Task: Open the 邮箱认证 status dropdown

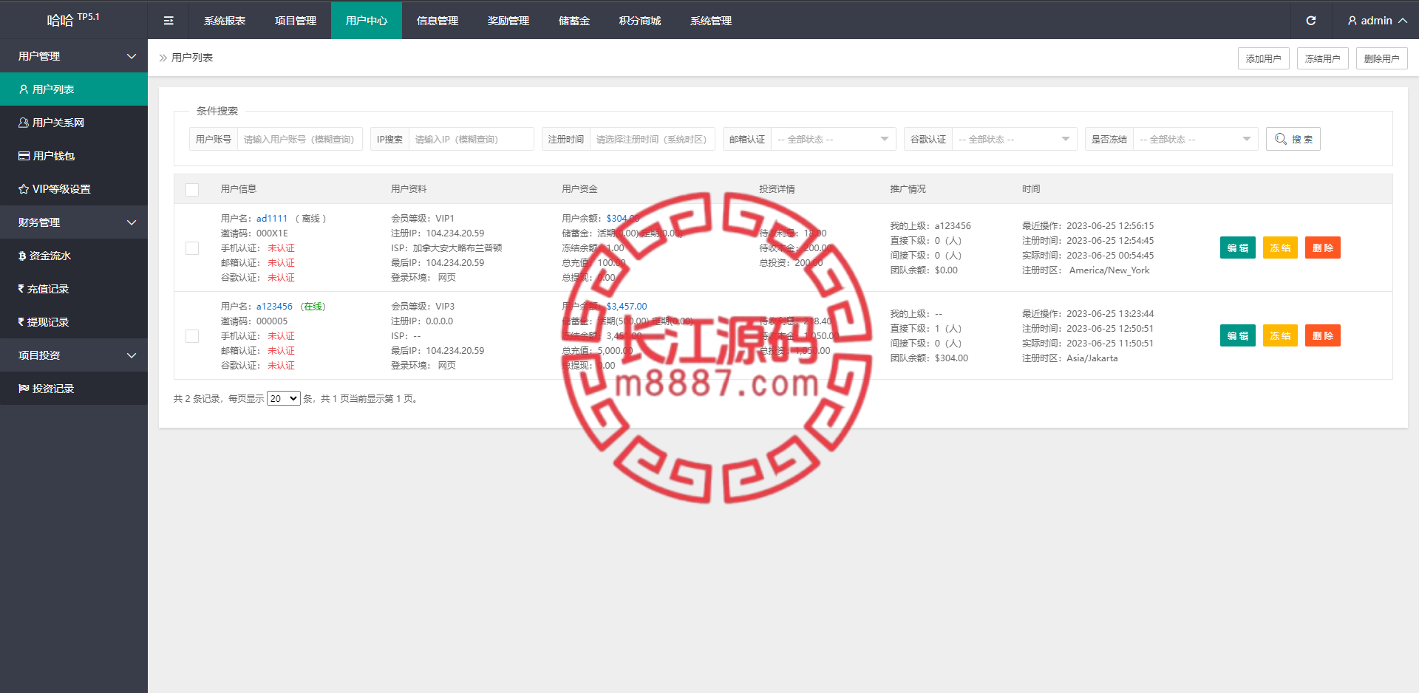Action: point(833,139)
